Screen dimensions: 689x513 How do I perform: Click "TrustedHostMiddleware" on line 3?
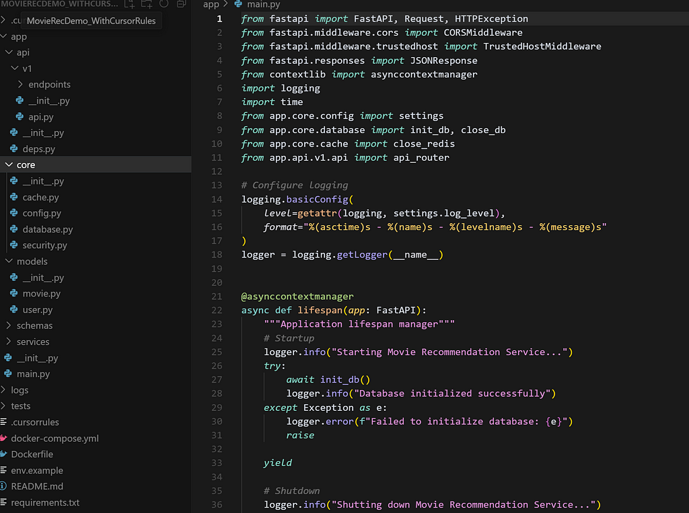pyautogui.click(x=542, y=46)
